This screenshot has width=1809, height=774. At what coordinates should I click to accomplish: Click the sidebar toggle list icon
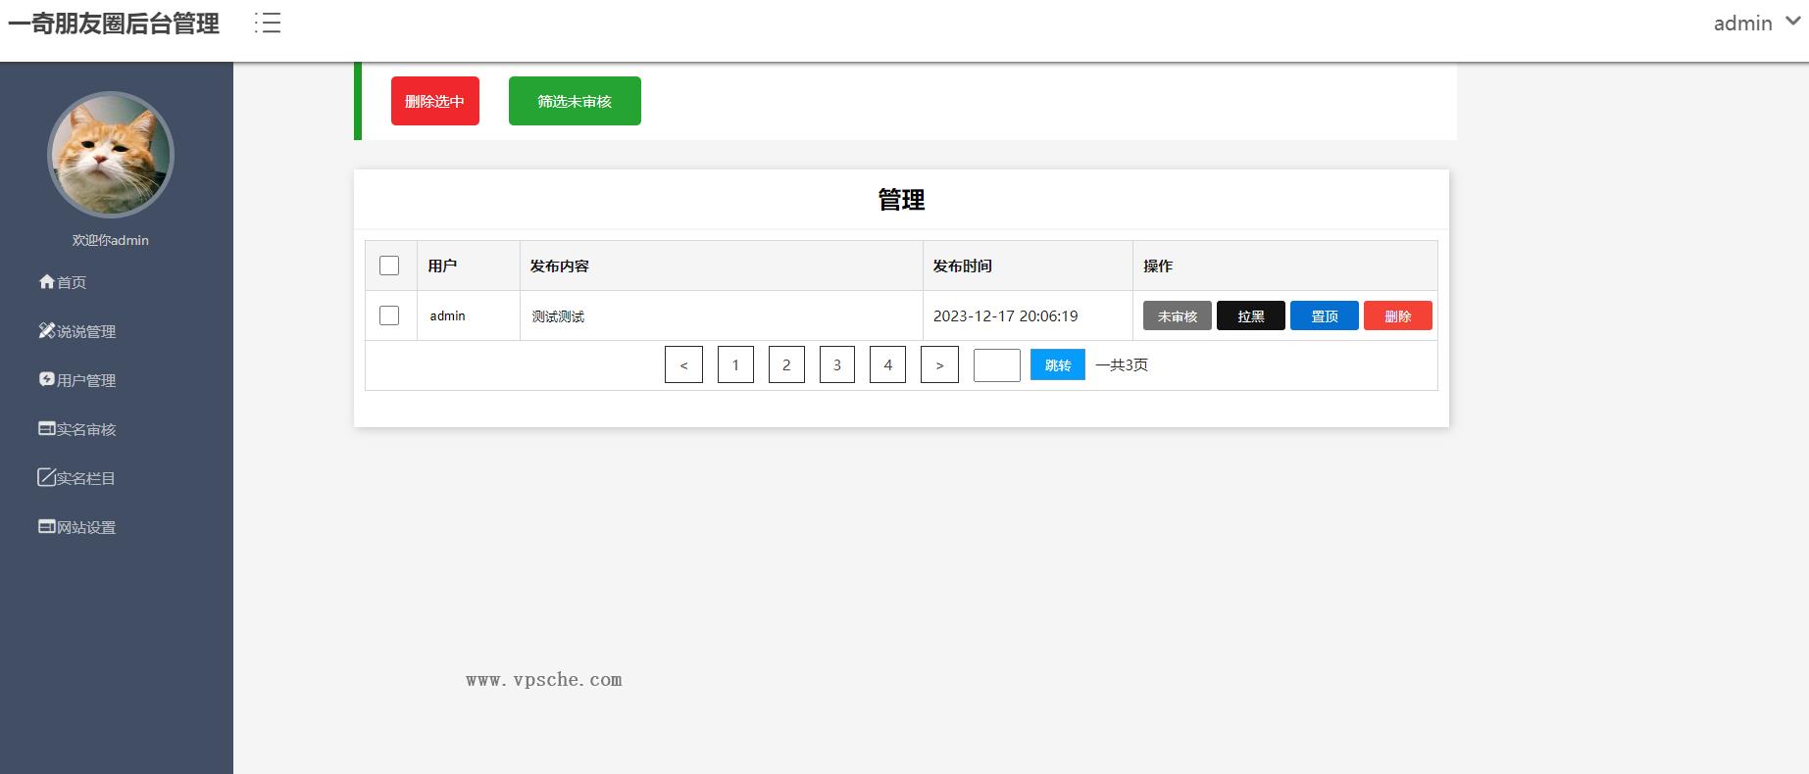[x=268, y=24]
